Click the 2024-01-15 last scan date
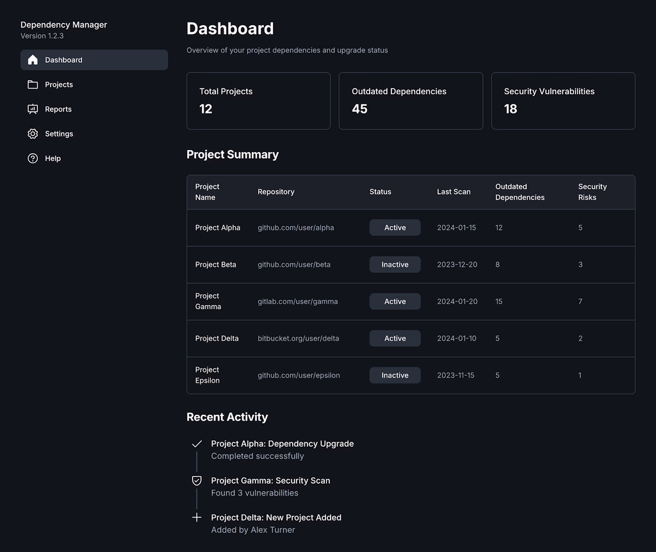 tap(456, 228)
